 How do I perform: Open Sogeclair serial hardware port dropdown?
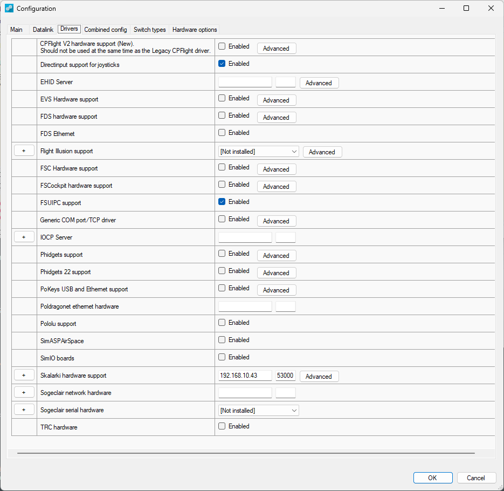pyautogui.click(x=258, y=411)
